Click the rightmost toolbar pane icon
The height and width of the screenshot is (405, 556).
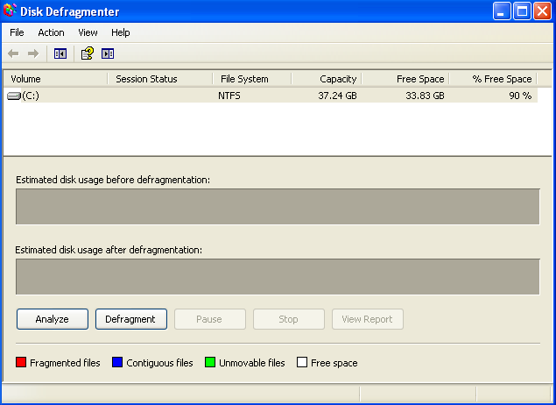pos(108,53)
